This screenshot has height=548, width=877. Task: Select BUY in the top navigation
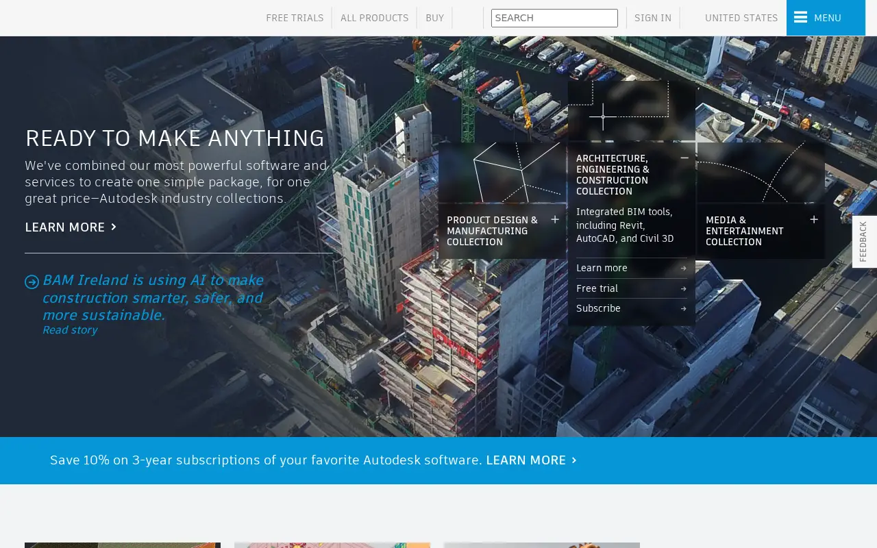click(x=434, y=18)
